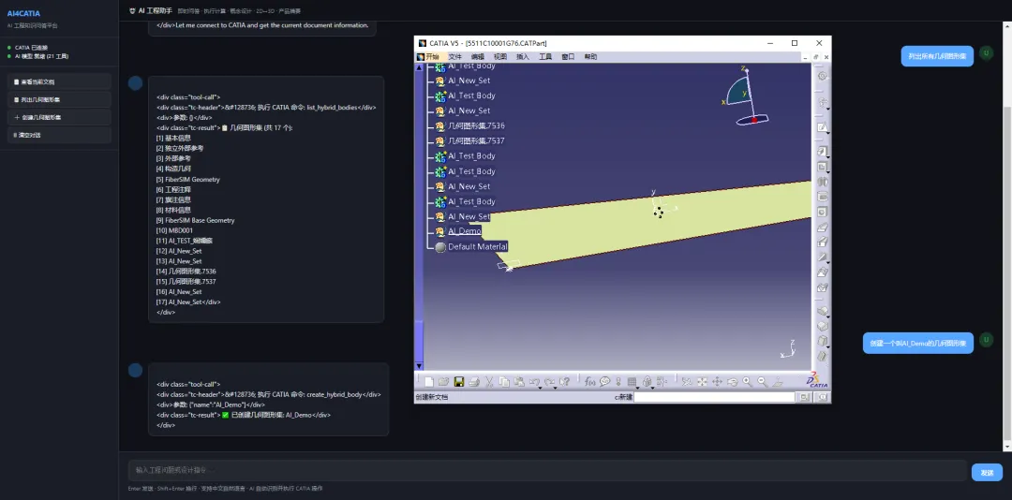Activate the What's This help pointer icon
Image resolution: width=1012 pixels, height=500 pixels.
(x=565, y=382)
